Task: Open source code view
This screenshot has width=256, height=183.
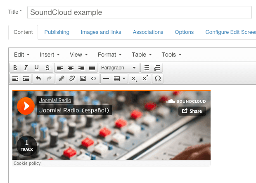Action: pos(94,78)
